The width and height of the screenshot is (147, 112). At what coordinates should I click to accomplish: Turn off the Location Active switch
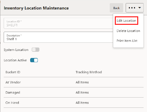click(34, 60)
